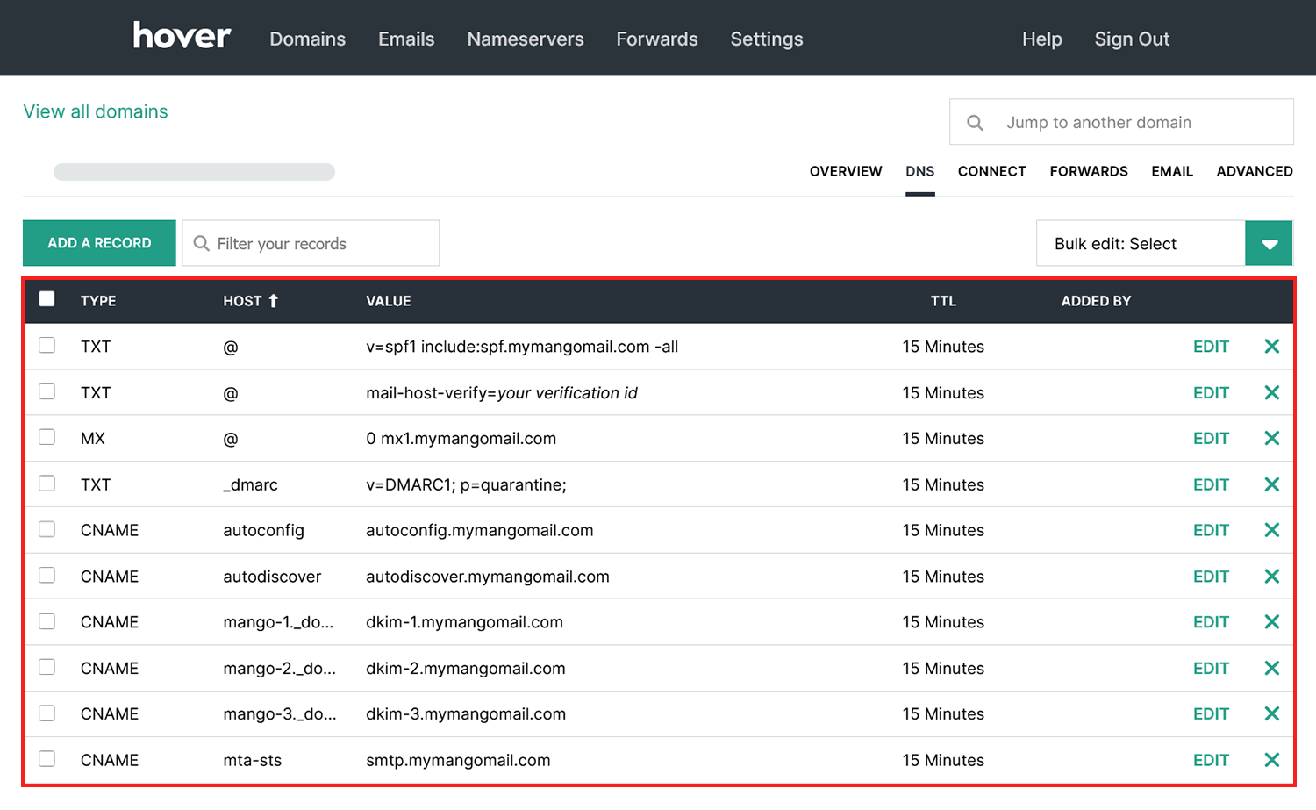The height and width of the screenshot is (810, 1316).
Task: Switch to the ADVANCED tab
Action: pyautogui.click(x=1255, y=171)
